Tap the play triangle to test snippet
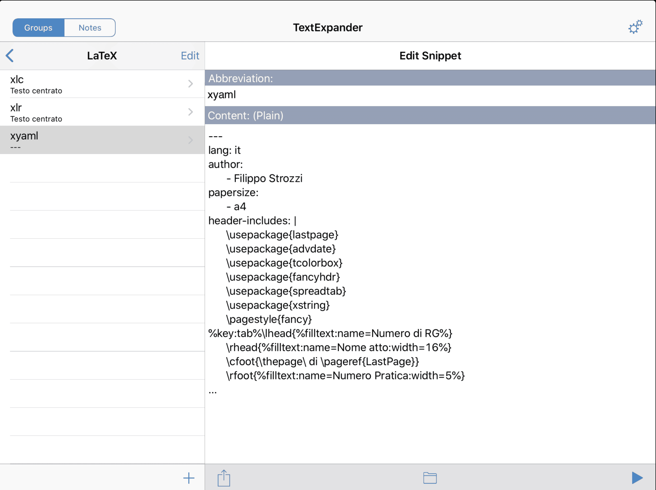 click(x=637, y=478)
